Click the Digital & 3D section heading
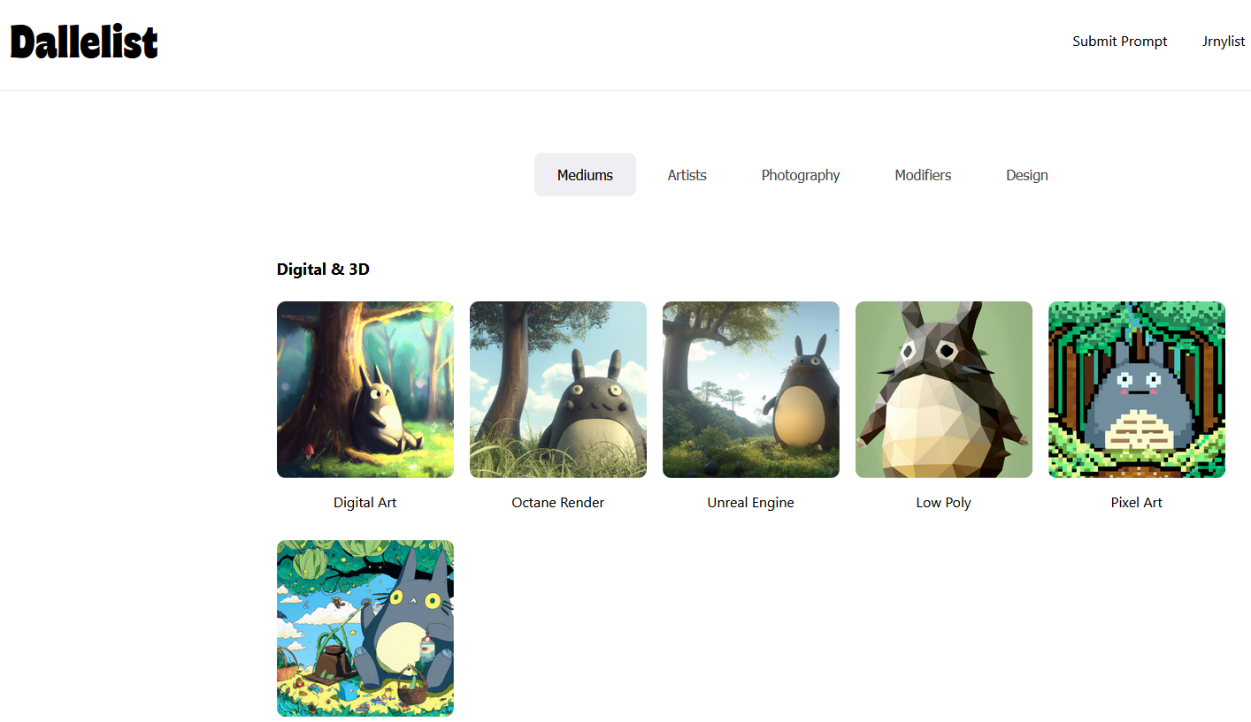 [x=323, y=270]
